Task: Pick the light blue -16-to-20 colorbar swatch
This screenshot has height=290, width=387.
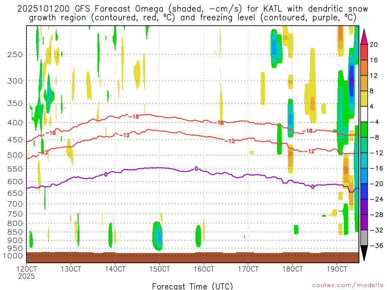Action: pyautogui.click(x=364, y=176)
